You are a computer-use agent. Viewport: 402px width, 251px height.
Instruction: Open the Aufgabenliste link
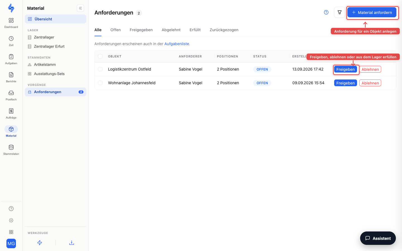coord(177,44)
